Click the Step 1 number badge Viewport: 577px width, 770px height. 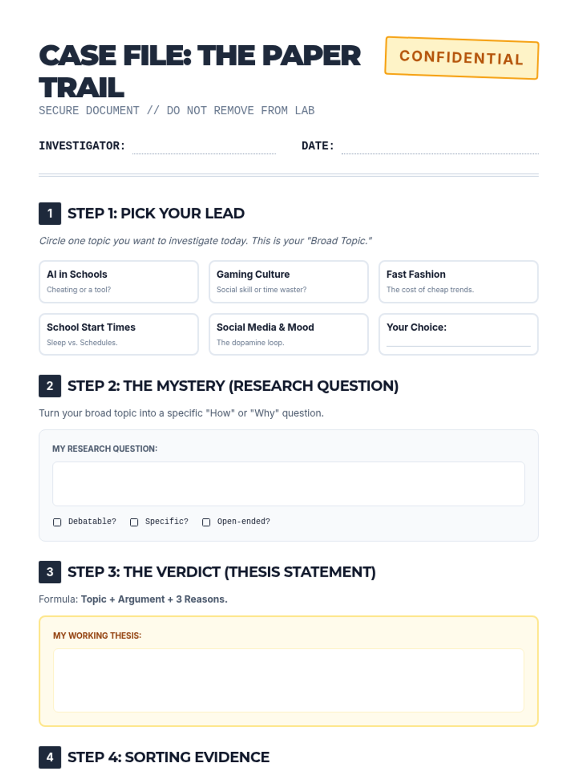(50, 214)
